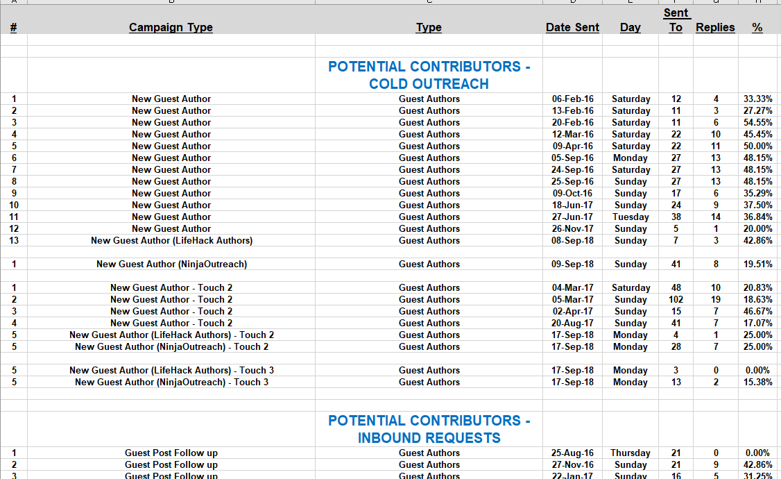Click "New Guest Author (LifeHack Authors)" in the 08-Sep-18 row

point(171,240)
